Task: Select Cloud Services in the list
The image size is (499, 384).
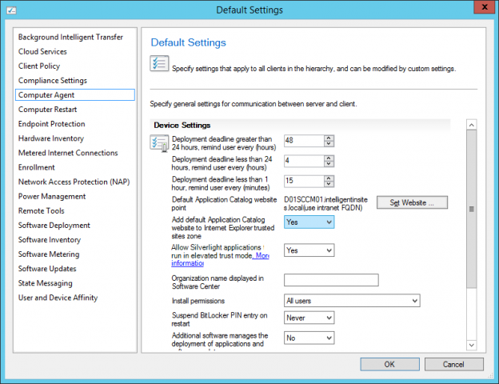Action: [x=42, y=51]
